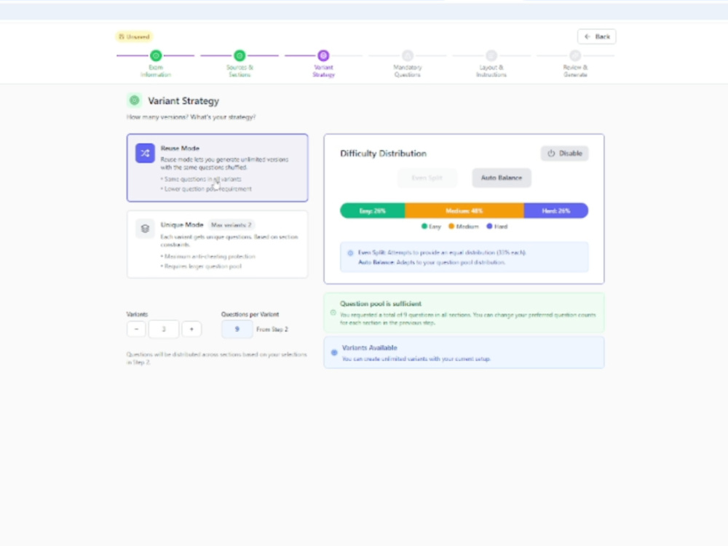Click the Variant Strategy heading icon
The height and width of the screenshot is (546, 728).
click(135, 100)
